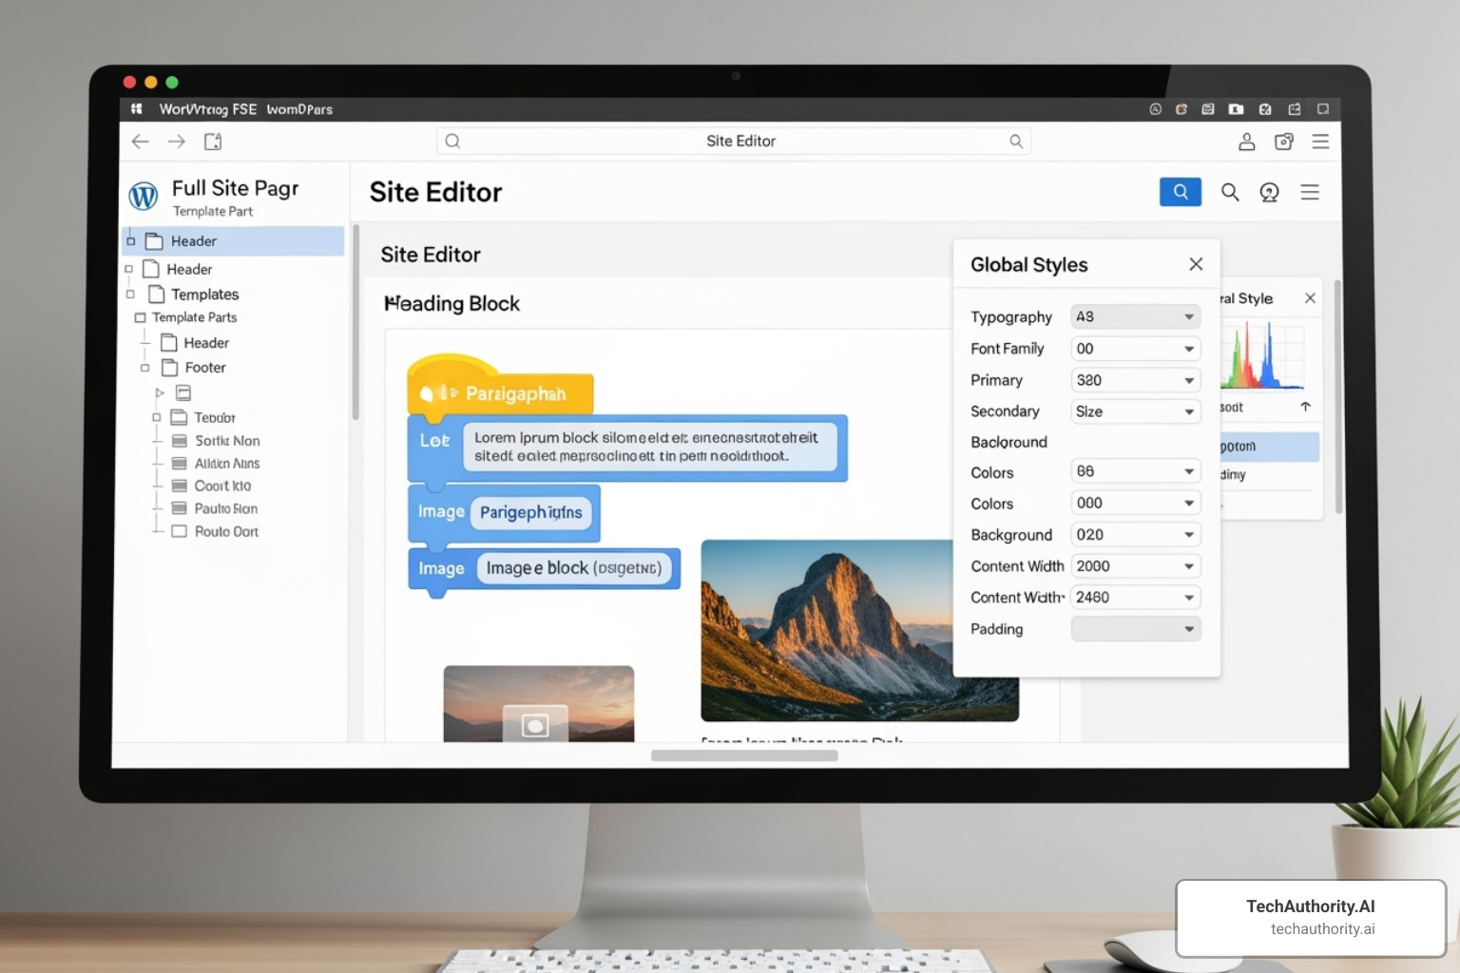This screenshot has width=1460, height=973.
Task: Click the white folder icon in top menu bar
Action: [x=1236, y=109]
